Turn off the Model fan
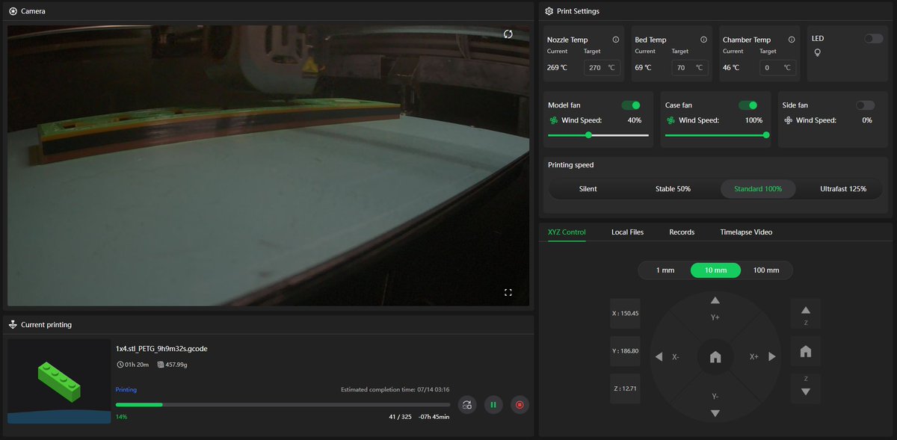This screenshot has height=440, width=897. pyautogui.click(x=631, y=105)
